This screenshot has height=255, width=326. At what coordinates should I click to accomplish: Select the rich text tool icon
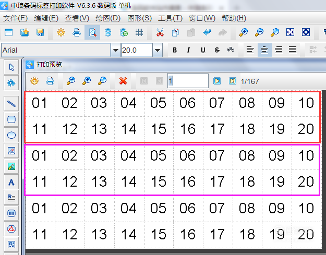click(11, 198)
